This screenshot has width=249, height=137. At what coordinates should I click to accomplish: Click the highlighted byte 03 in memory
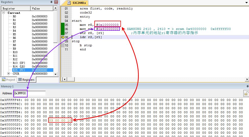click(x=51, y=120)
